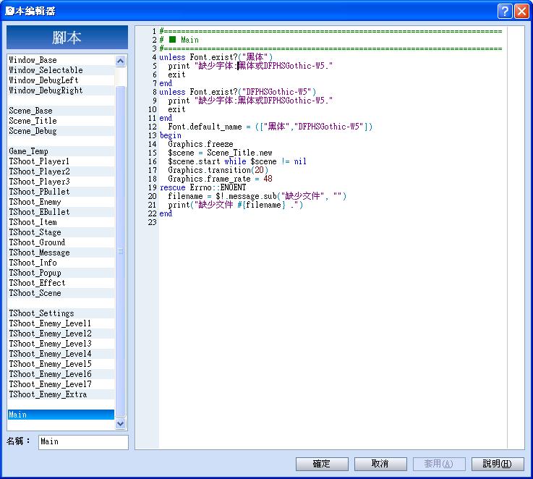Select Game_Temp script
The height and width of the screenshot is (479, 533).
point(61,151)
